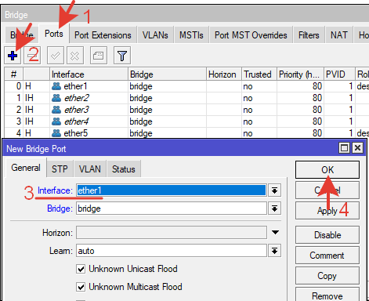This screenshot has width=369, height=301.
Task: Click the blue plus Add button
Action: pyautogui.click(x=13, y=55)
